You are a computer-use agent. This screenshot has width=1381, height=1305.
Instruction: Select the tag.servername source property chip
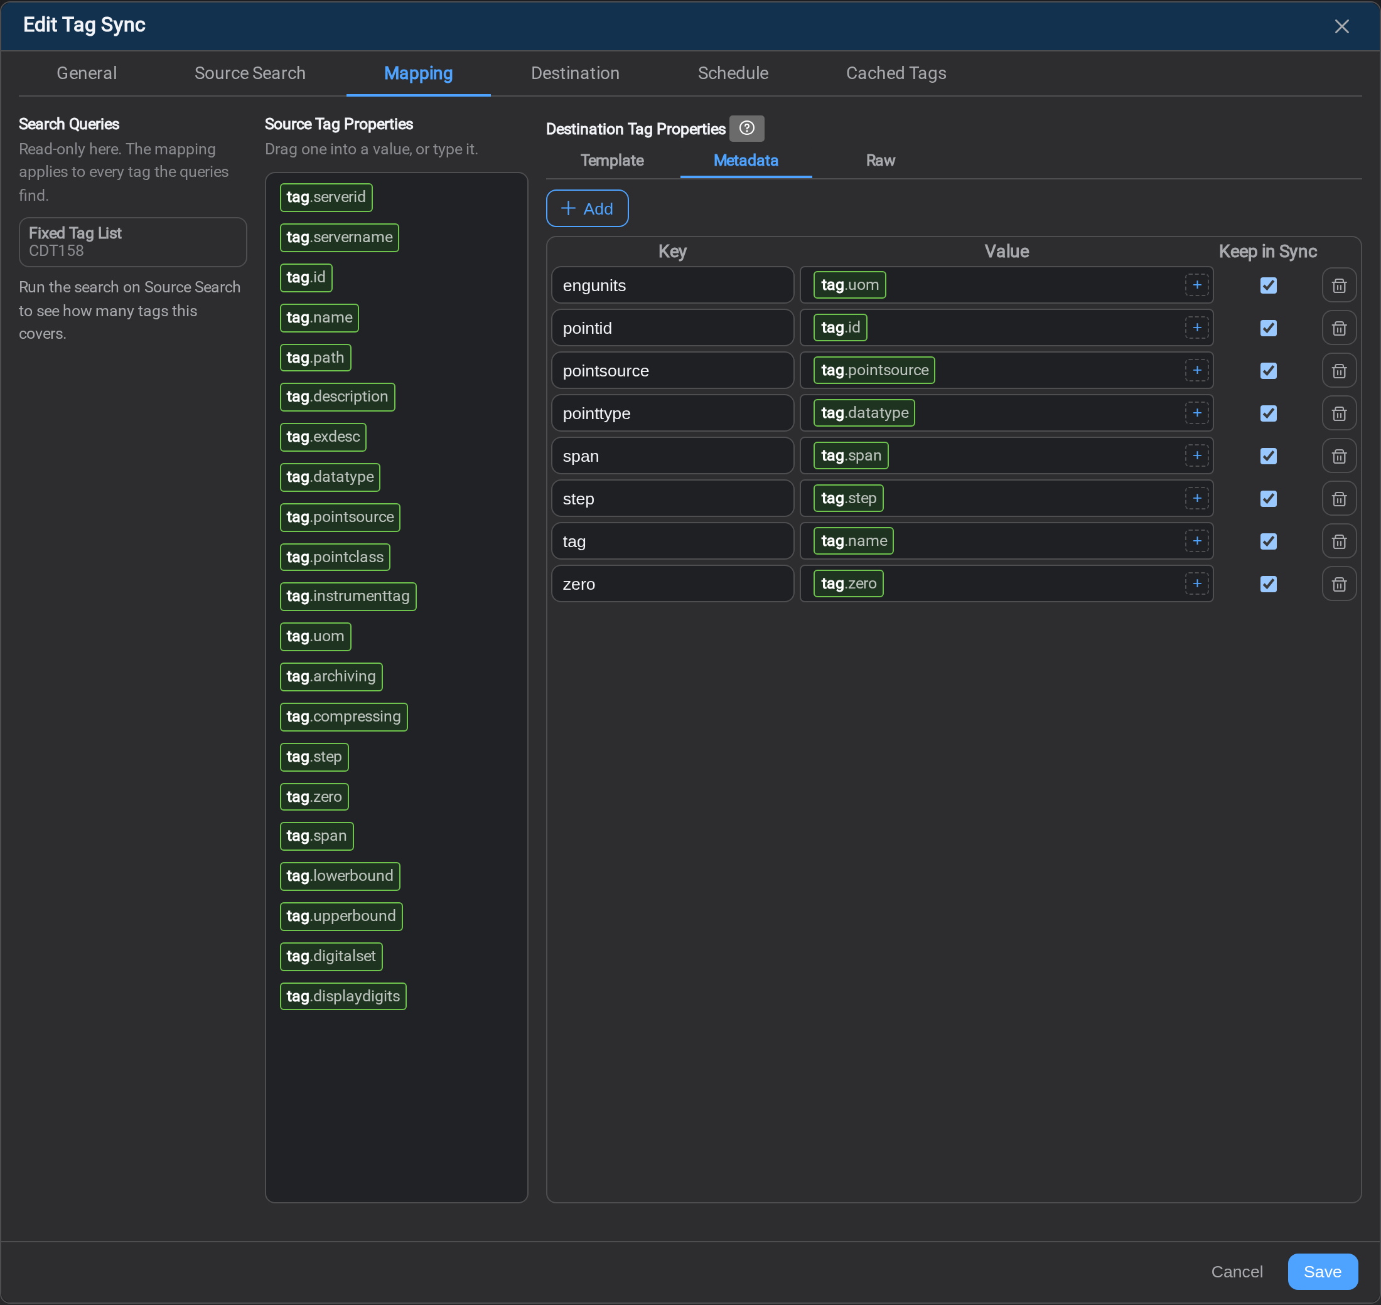[x=339, y=237]
